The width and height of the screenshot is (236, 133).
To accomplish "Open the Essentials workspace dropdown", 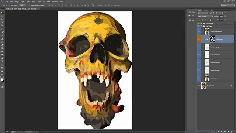I will click(x=228, y=6).
